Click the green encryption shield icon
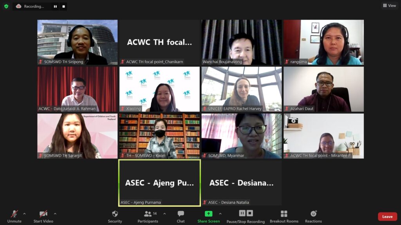 click(x=6, y=6)
